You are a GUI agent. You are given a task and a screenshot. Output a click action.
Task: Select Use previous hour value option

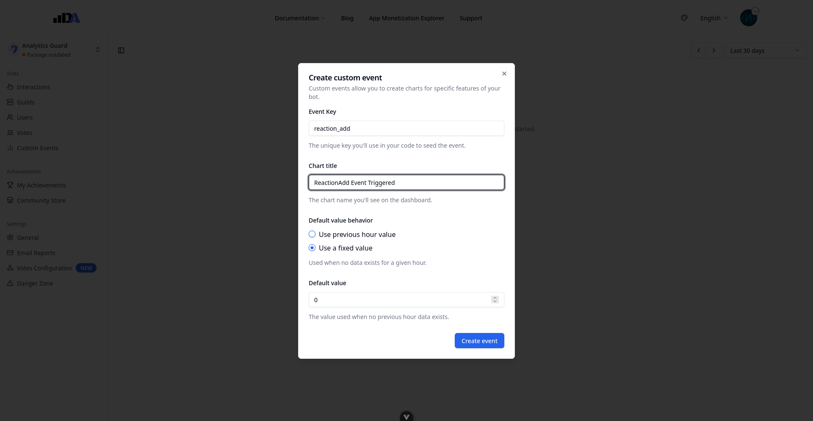[312, 234]
